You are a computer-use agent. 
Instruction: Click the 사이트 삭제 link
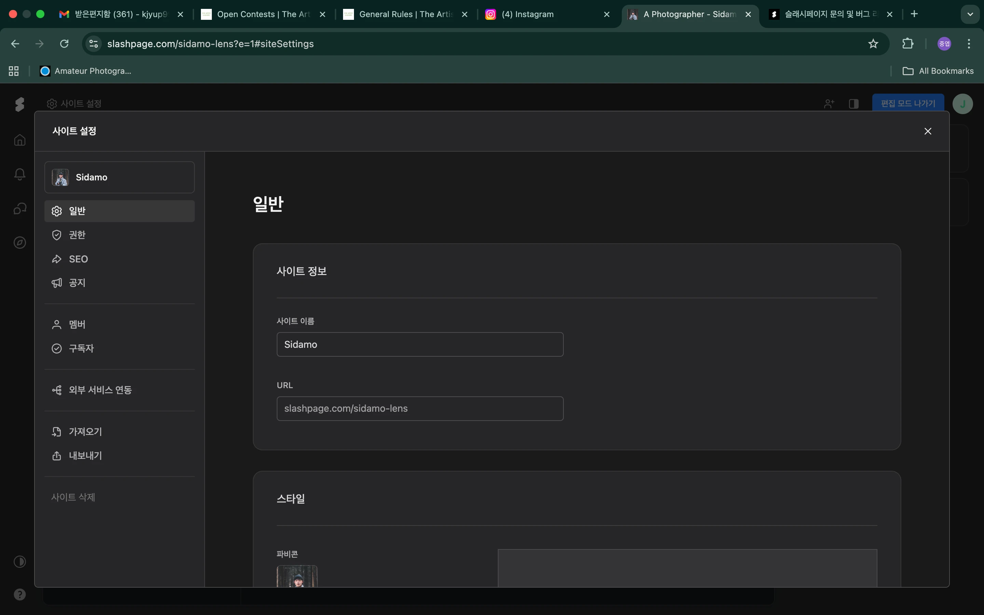coord(73,497)
